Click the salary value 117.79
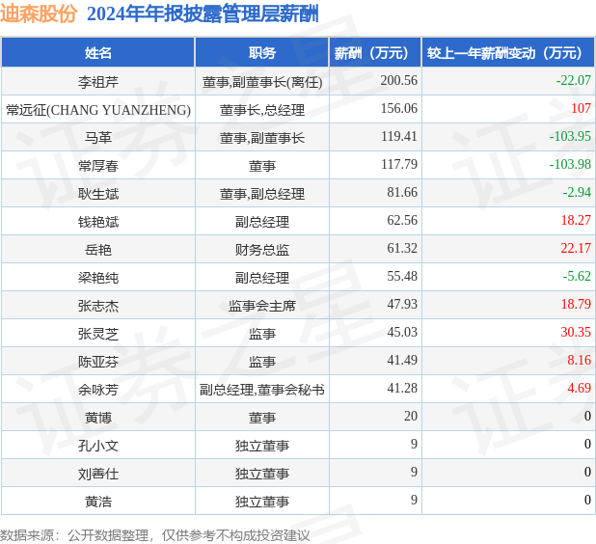Screen dimensions: 596x544 point(398,164)
